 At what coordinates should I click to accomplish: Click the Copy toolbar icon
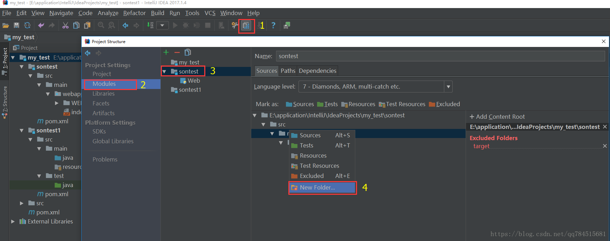[76, 25]
